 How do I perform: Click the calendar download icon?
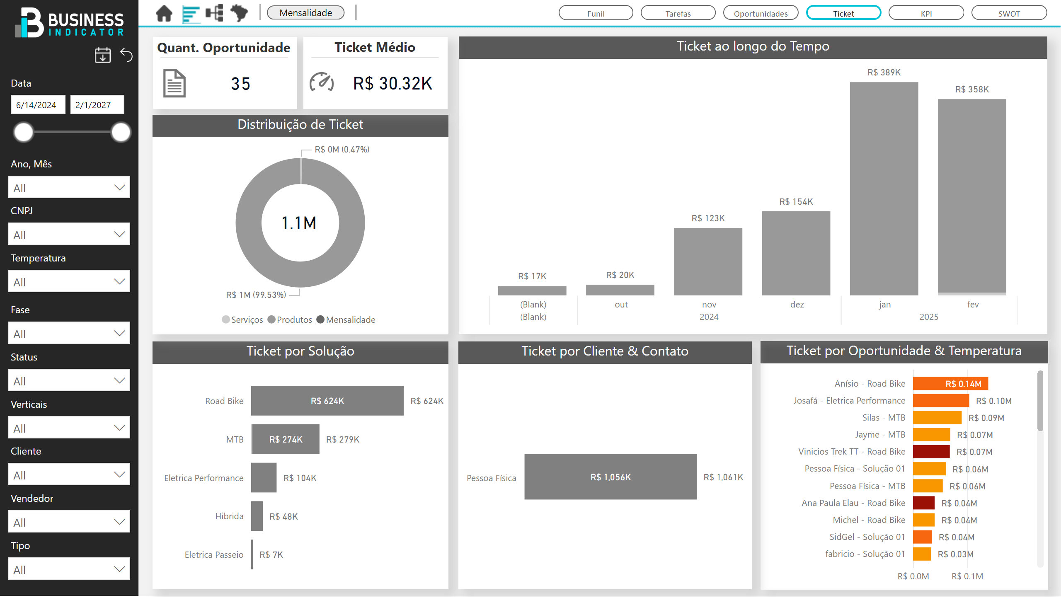pyautogui.click(x=102, y=55)
